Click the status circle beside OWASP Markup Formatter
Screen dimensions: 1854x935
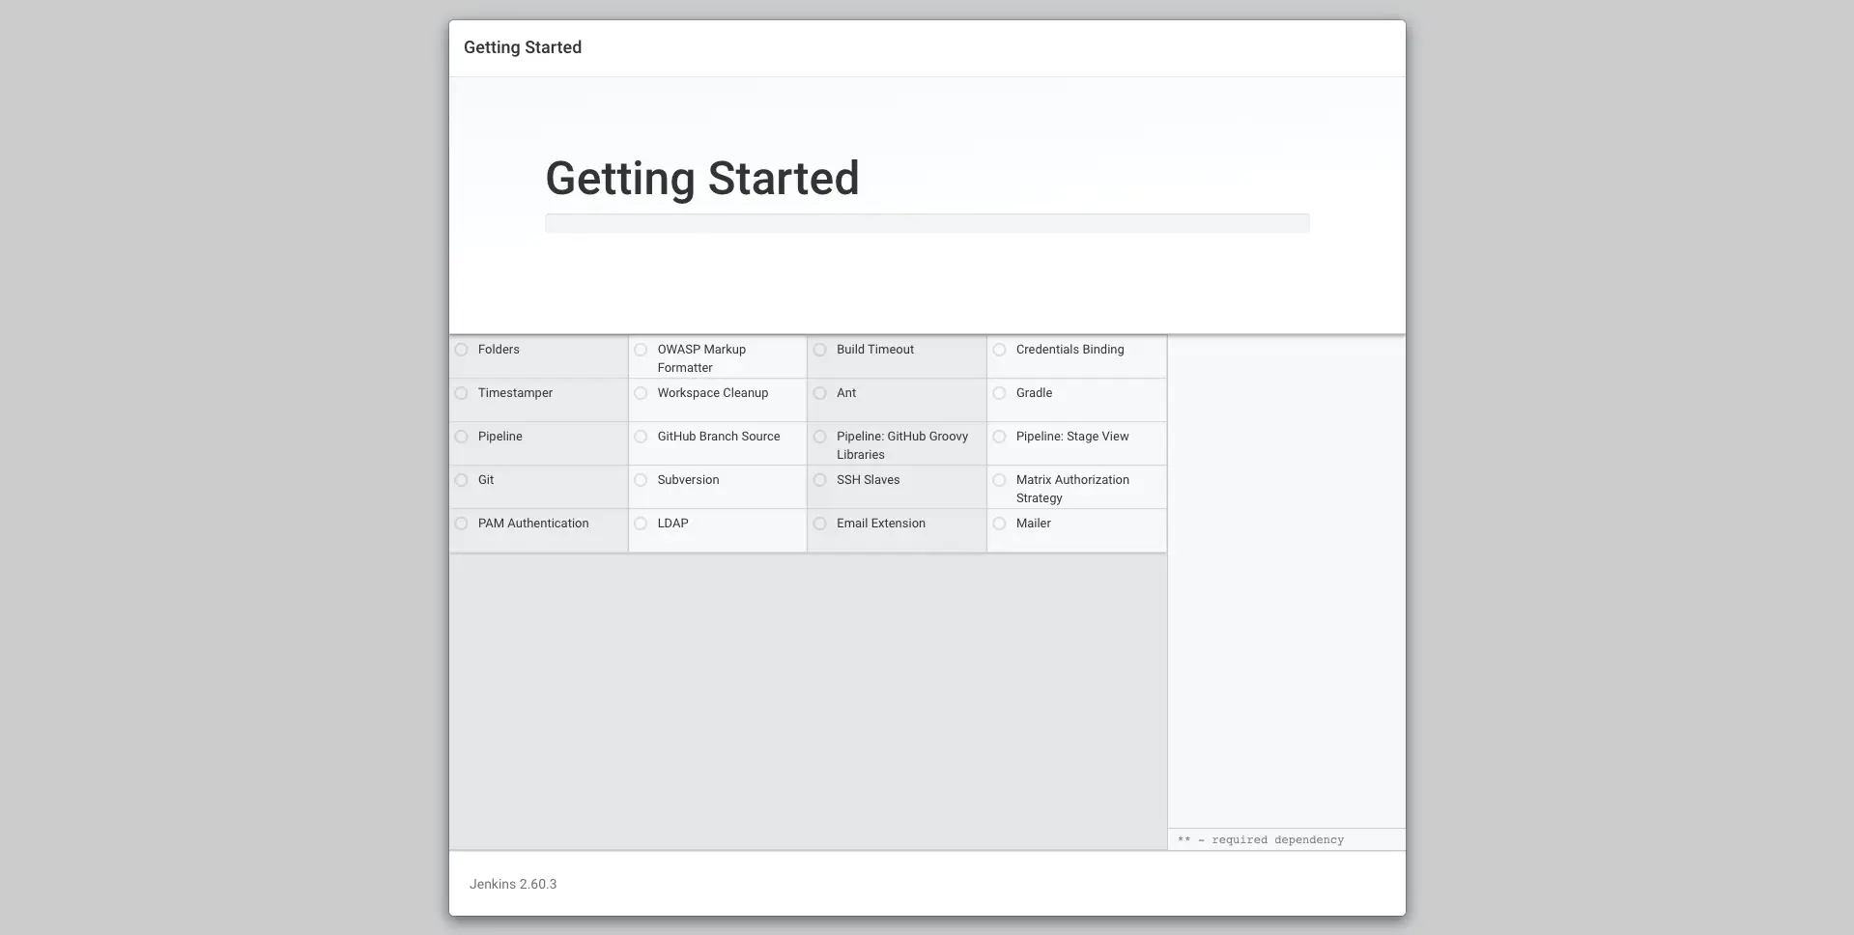tap(641, 350)
